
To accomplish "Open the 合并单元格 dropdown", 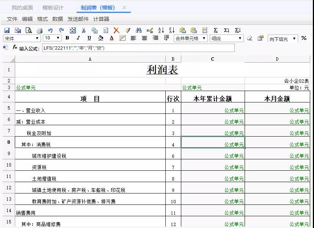I will (204, 38).
